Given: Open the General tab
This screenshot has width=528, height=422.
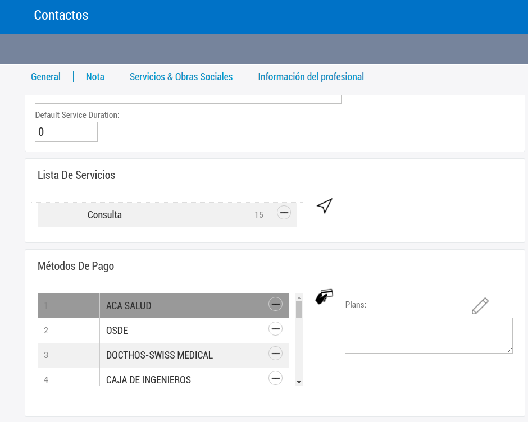Looking at the screenshot, I should pos(45,77).
